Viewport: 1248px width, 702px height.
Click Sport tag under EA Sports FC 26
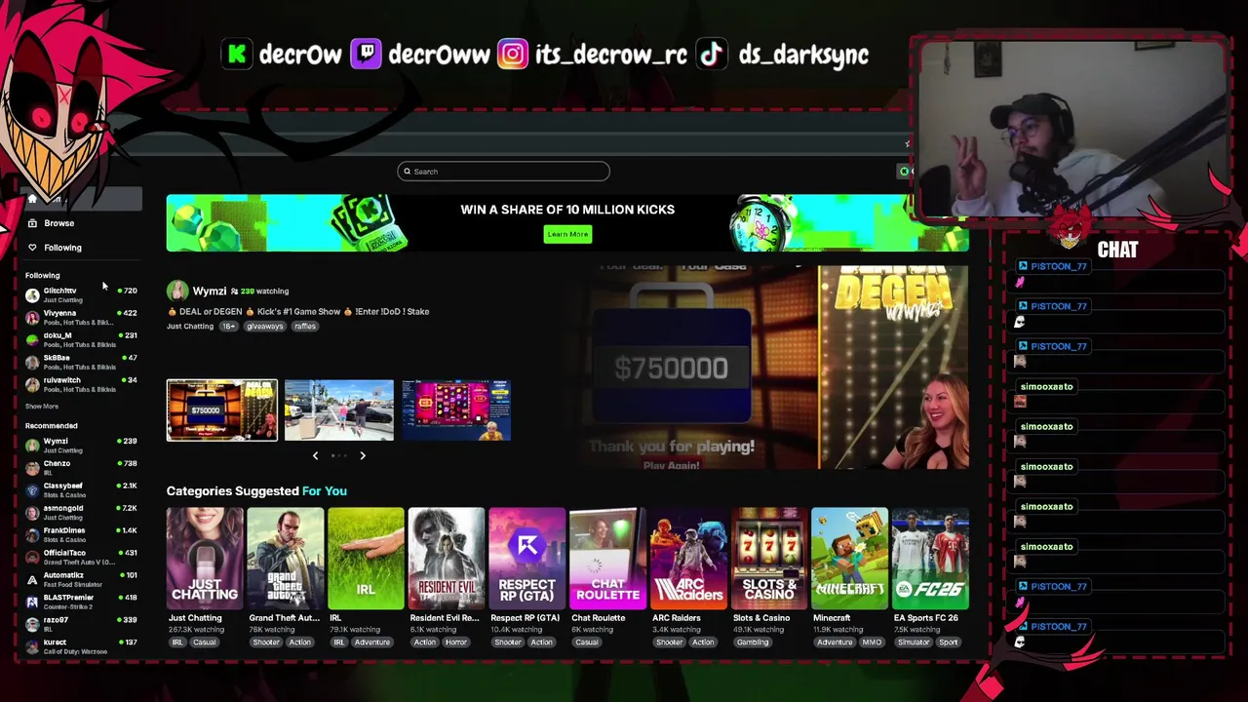click(949, 643)
